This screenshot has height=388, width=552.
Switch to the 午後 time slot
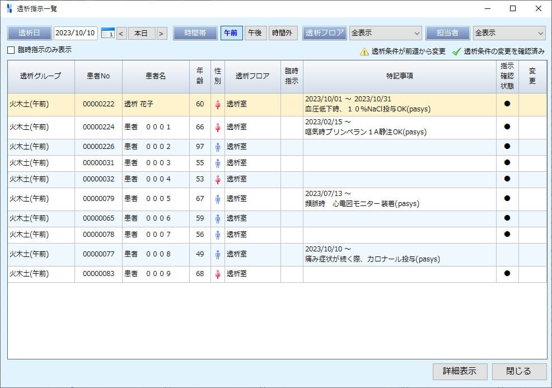coord(256,32)
